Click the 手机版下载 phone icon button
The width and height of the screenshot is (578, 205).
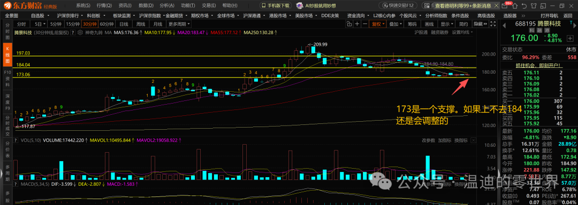point(275,5)
